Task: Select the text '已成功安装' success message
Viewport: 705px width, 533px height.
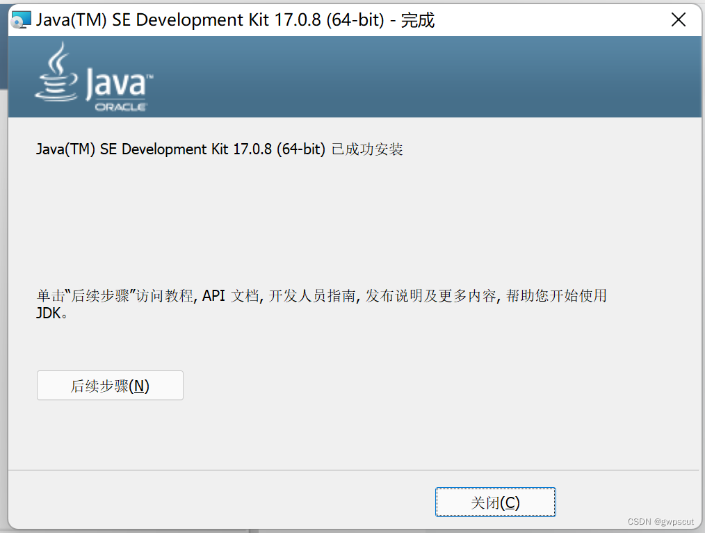Action: click(367, 149)
